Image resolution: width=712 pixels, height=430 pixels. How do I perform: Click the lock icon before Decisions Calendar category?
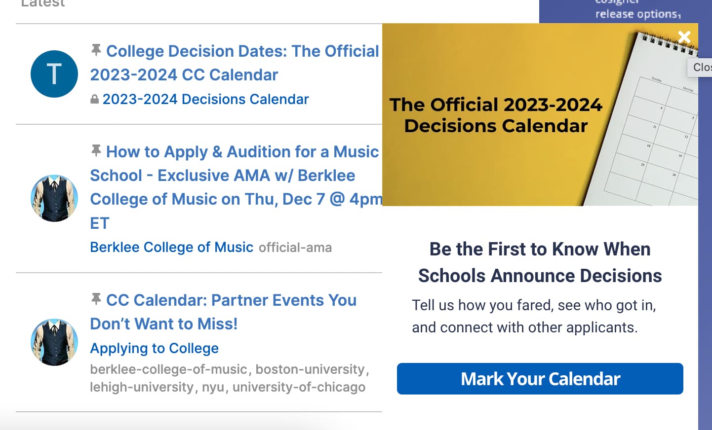point(94,100)
